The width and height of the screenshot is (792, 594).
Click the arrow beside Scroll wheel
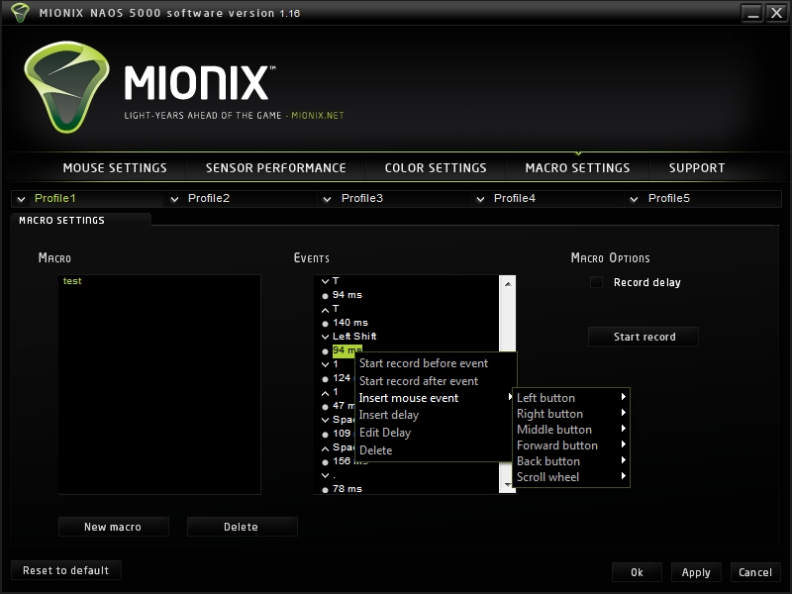(x=624, y=476)
